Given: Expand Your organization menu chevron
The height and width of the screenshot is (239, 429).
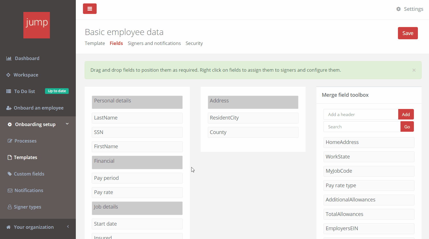Looking at the screenshot, I should pos(68,226).
